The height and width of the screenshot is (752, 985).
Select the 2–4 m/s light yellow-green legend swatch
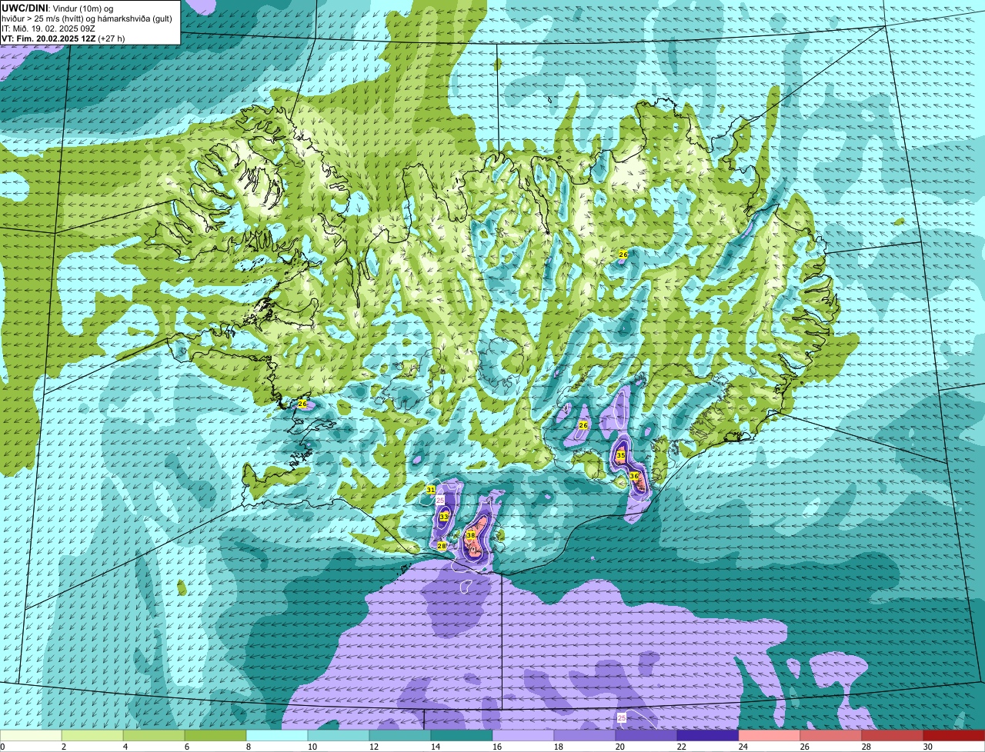[x=92, y=736]
